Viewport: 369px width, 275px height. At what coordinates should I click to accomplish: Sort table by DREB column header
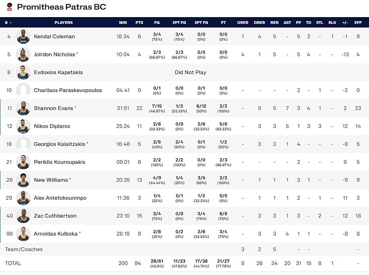point(259,23)
